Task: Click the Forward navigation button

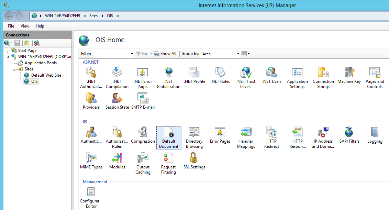Action: point(19,16)
